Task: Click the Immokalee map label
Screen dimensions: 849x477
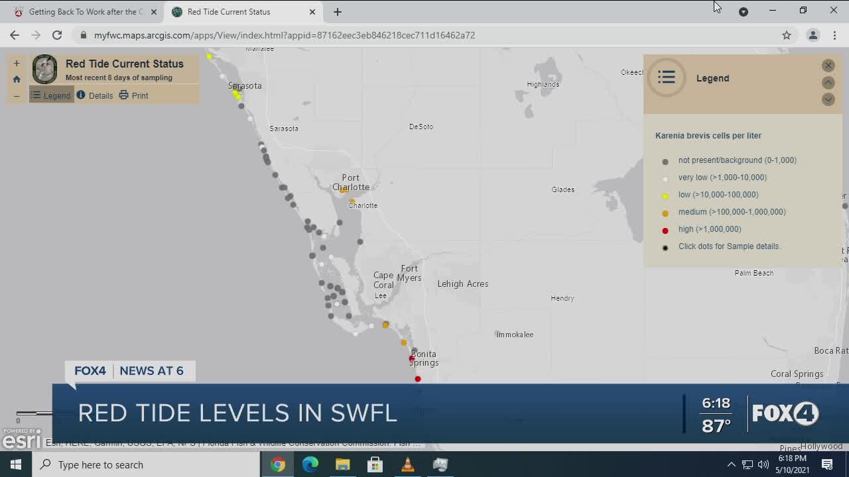Action: coord(515,335)
